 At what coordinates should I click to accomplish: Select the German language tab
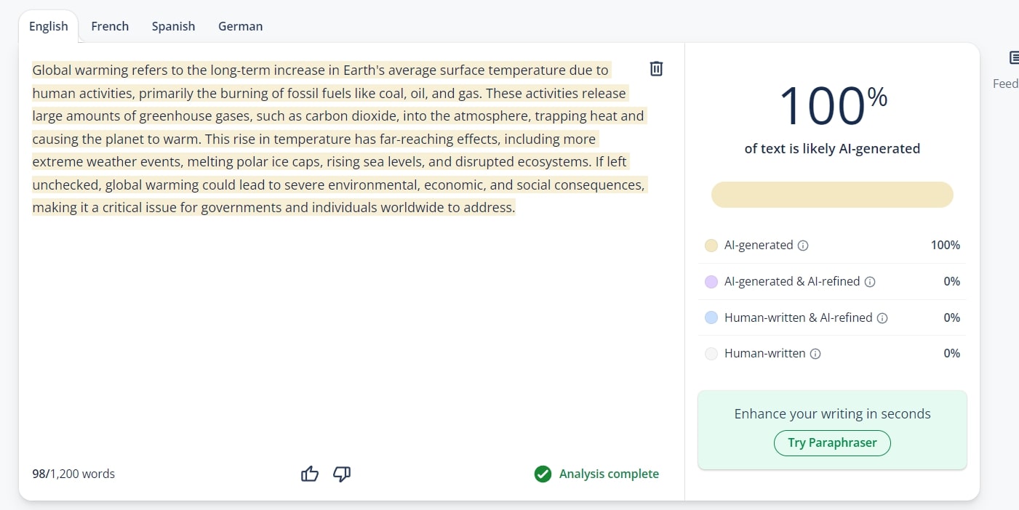(x=240, y=26)
